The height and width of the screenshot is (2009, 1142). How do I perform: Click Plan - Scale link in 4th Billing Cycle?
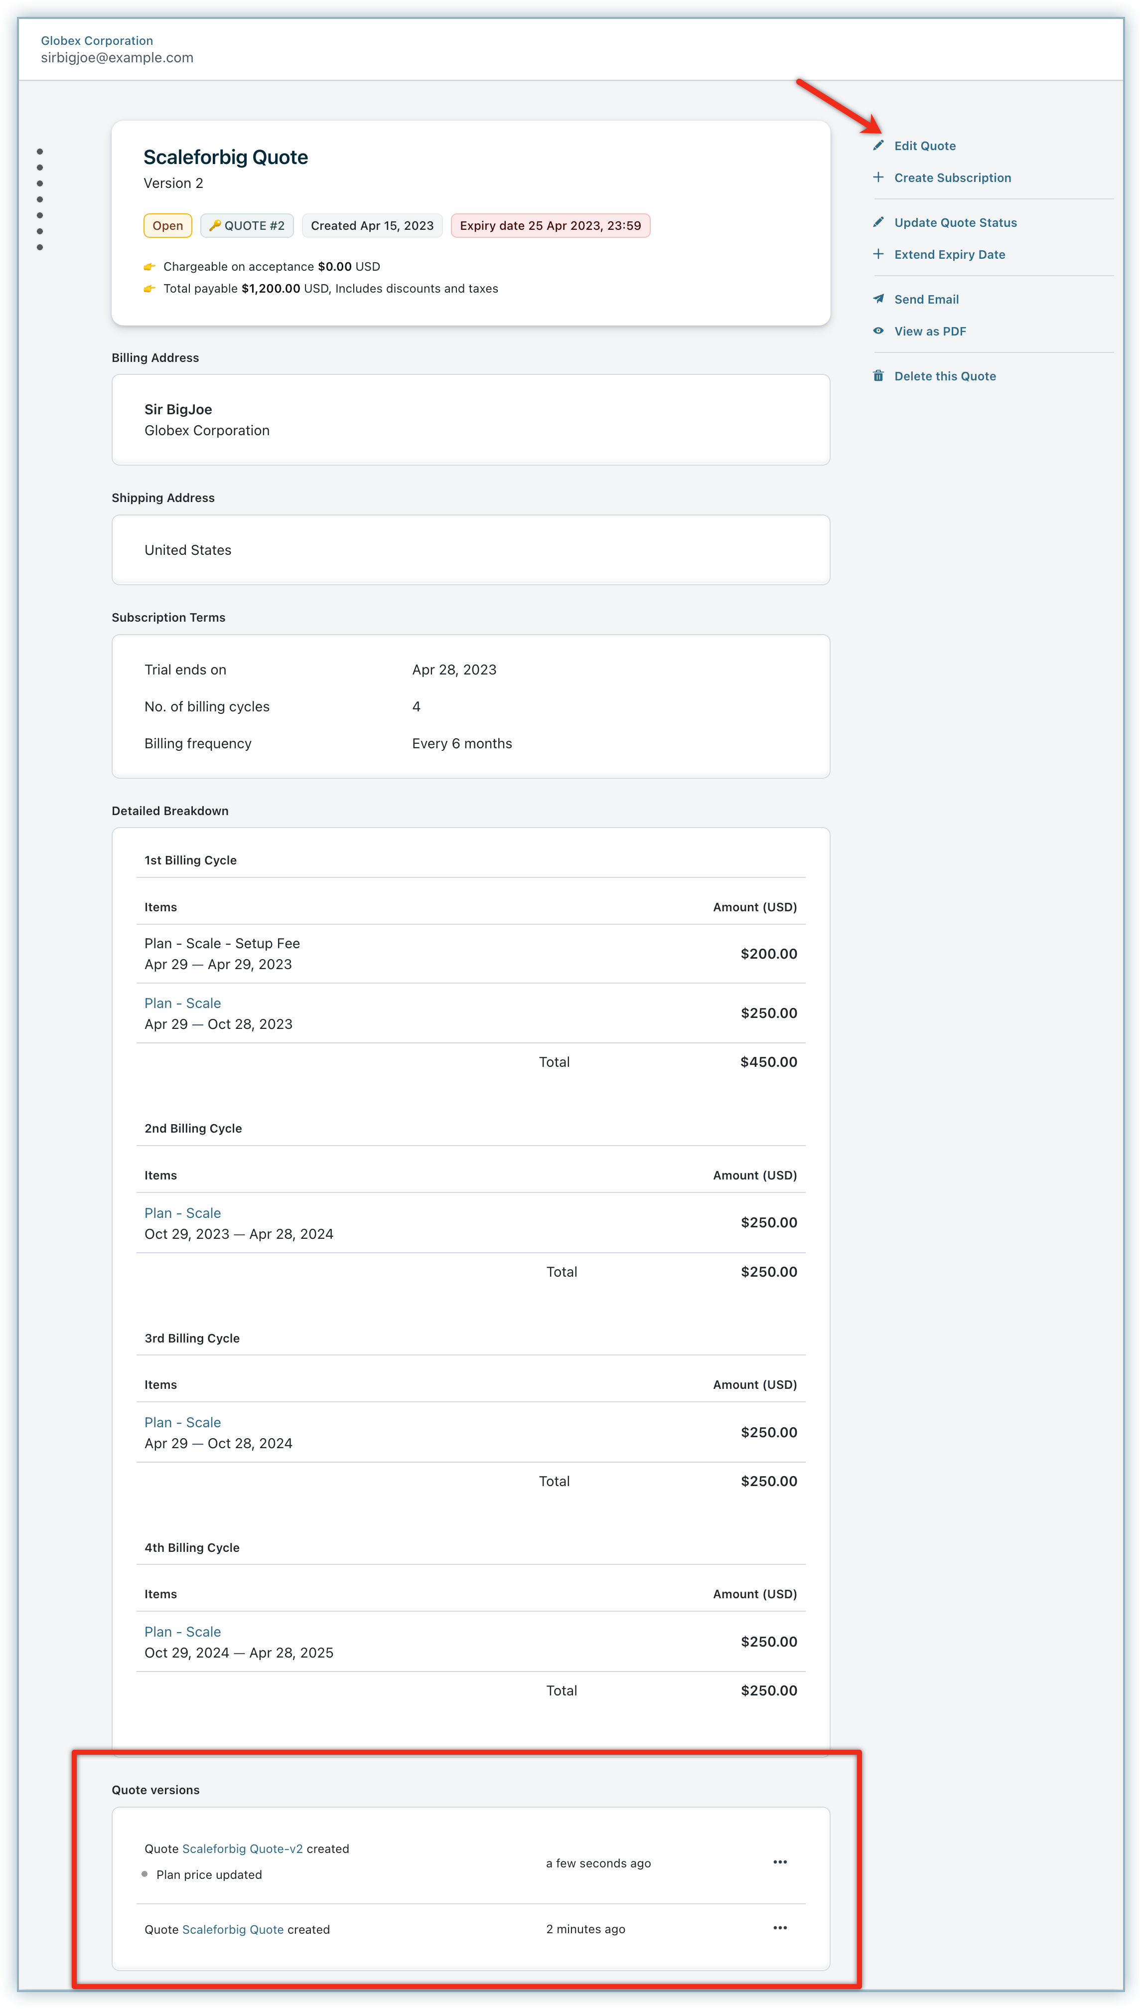point(183,1632)
